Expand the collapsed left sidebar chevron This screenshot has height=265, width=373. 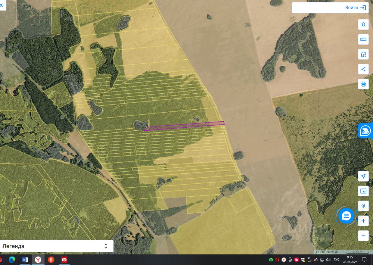(x=2, y=5)
